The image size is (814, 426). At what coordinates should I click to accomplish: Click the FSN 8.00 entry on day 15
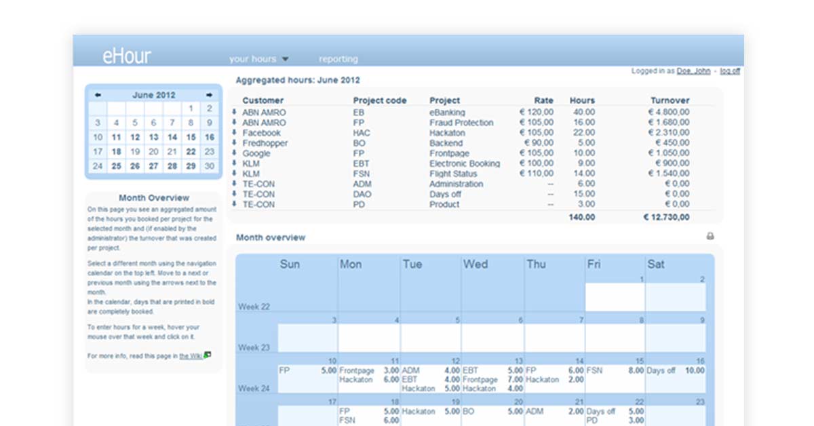point(615,371)
